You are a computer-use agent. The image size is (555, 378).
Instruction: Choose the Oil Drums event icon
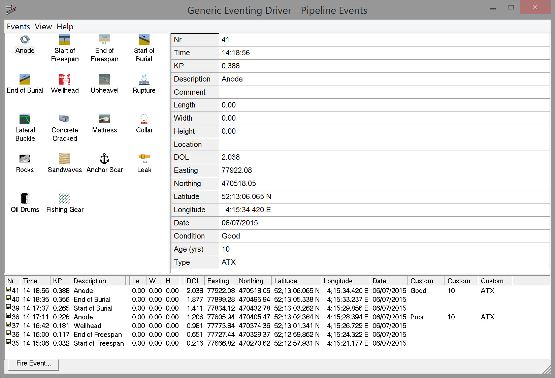tap(25, 199)
